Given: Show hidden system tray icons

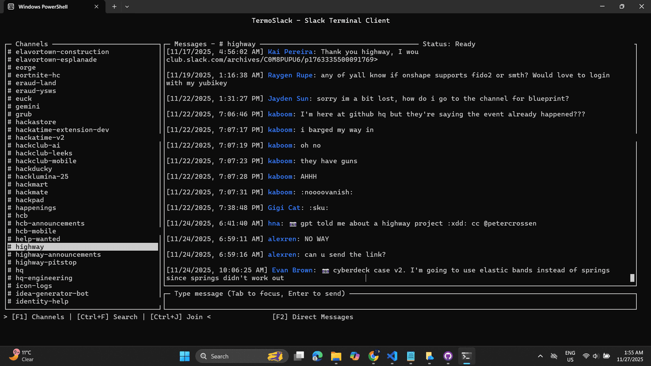Looking at the screenshot, I should coord(540,356).
